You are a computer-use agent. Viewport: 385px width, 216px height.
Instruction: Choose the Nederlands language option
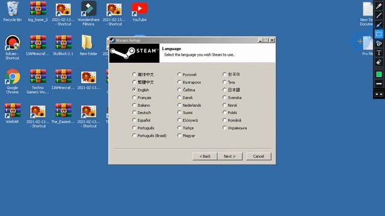click(x=179, y=105)
